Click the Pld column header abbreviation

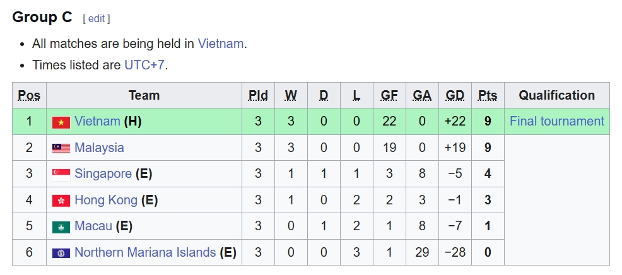258,95
